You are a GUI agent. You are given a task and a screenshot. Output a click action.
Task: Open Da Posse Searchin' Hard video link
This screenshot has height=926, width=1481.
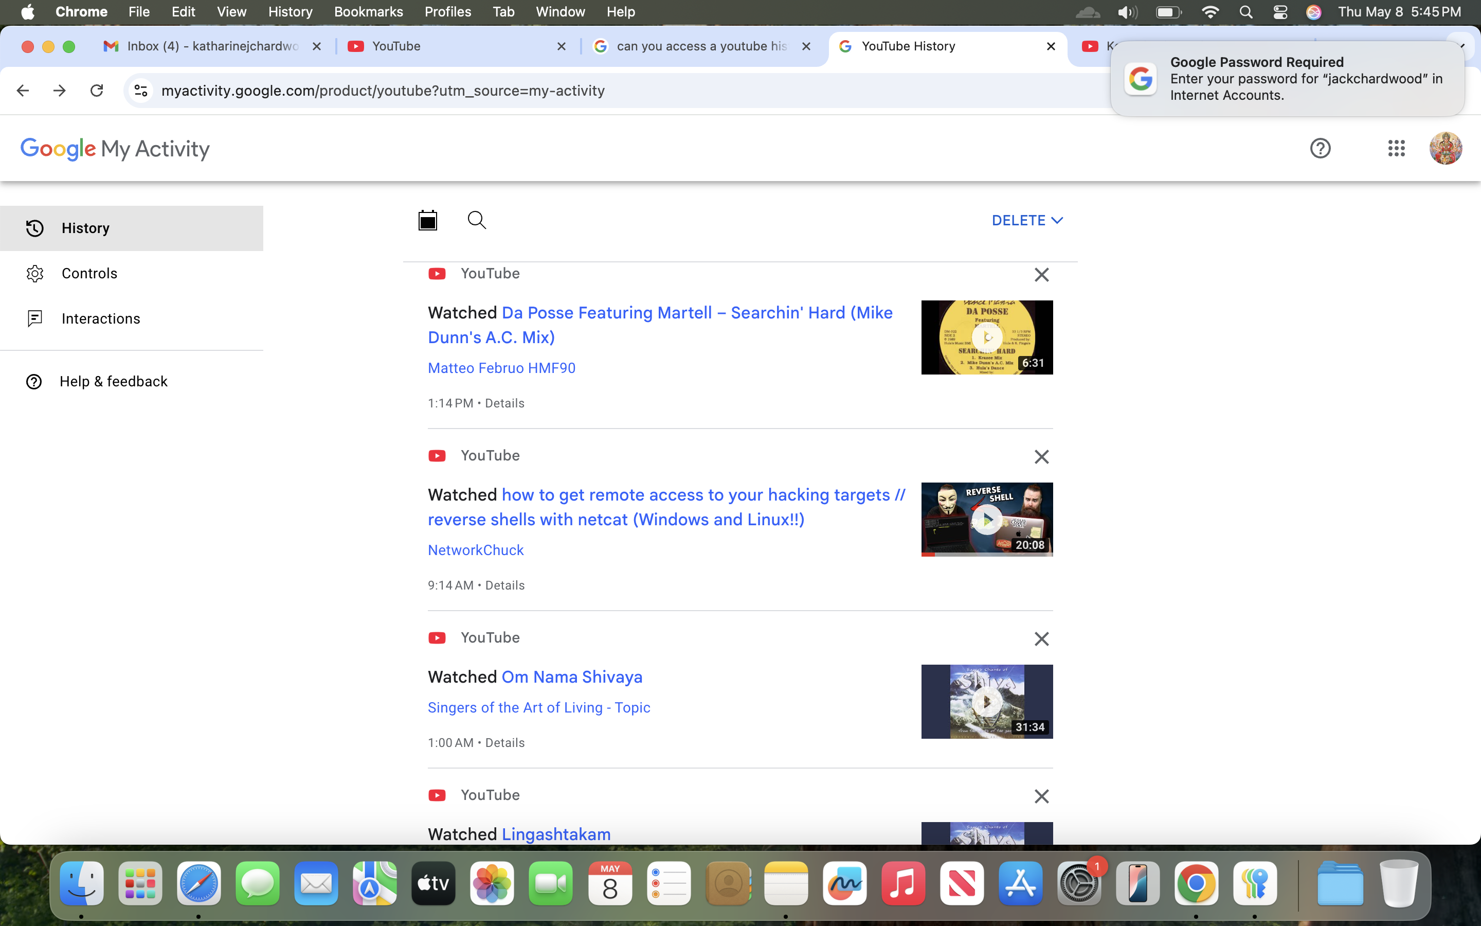point(660,325)
